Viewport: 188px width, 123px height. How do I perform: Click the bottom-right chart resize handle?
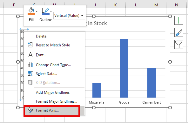[170, 107]
